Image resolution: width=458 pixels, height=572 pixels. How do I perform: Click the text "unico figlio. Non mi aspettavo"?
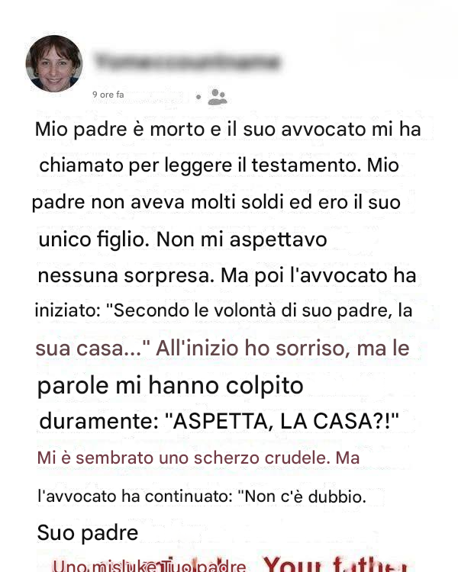tap(182, 239)
